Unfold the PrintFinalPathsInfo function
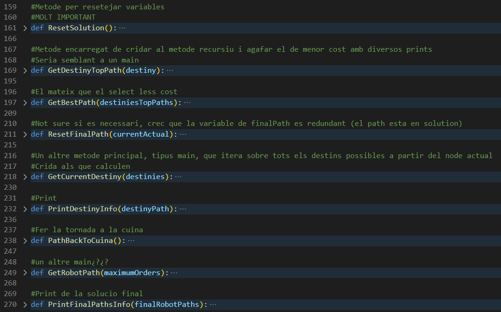 tap(25, 305)
